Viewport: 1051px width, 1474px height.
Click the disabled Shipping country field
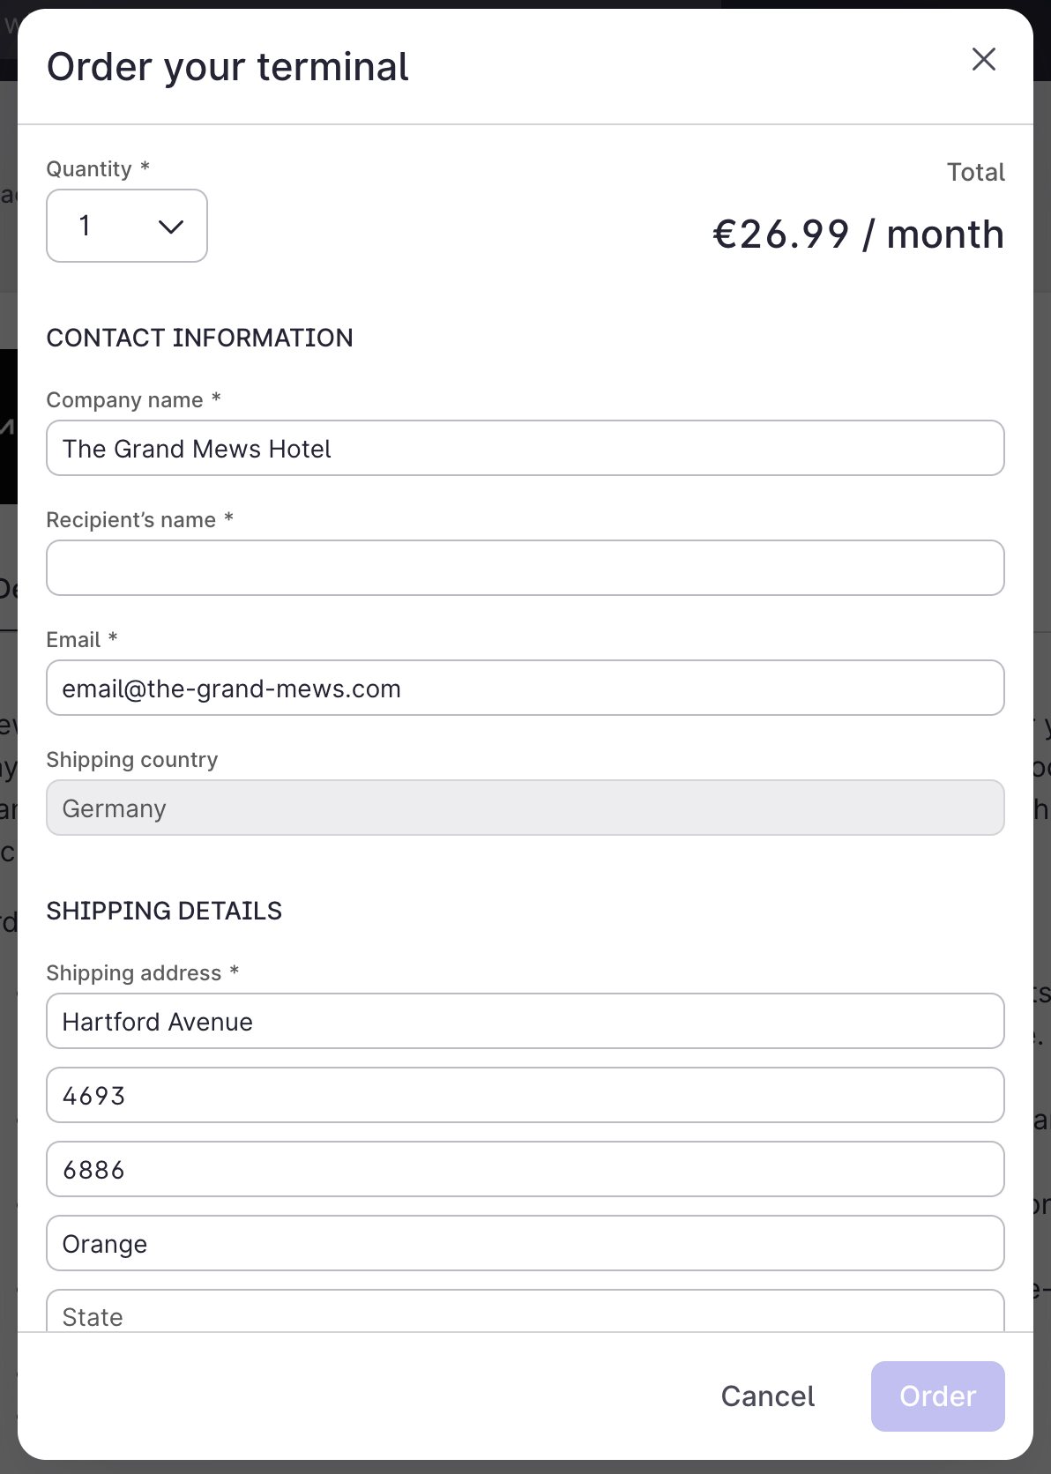coord(525,808)
